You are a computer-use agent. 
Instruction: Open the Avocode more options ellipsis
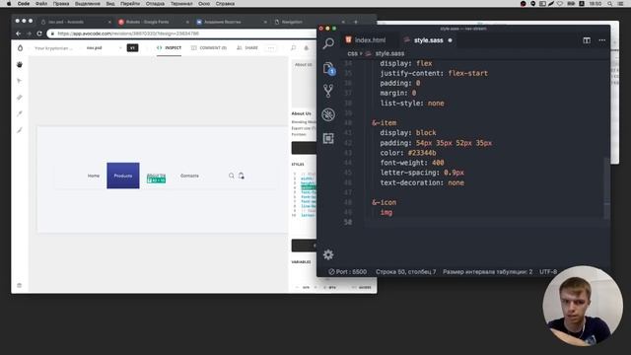pyautogui.click(x=271, y=48)
